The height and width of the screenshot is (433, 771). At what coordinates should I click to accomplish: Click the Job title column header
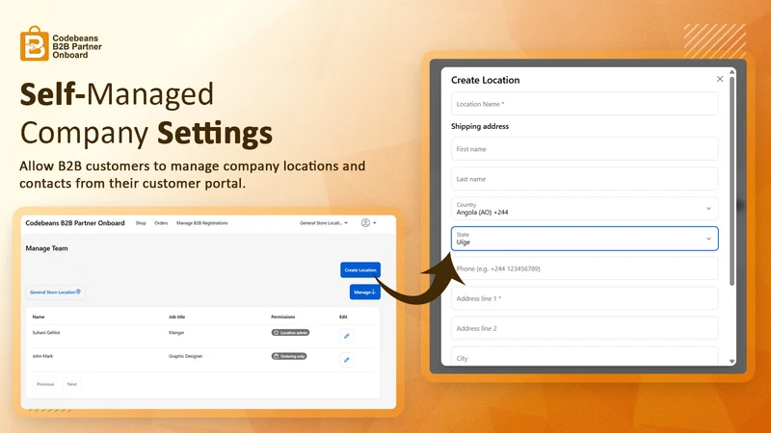[176, 317]
